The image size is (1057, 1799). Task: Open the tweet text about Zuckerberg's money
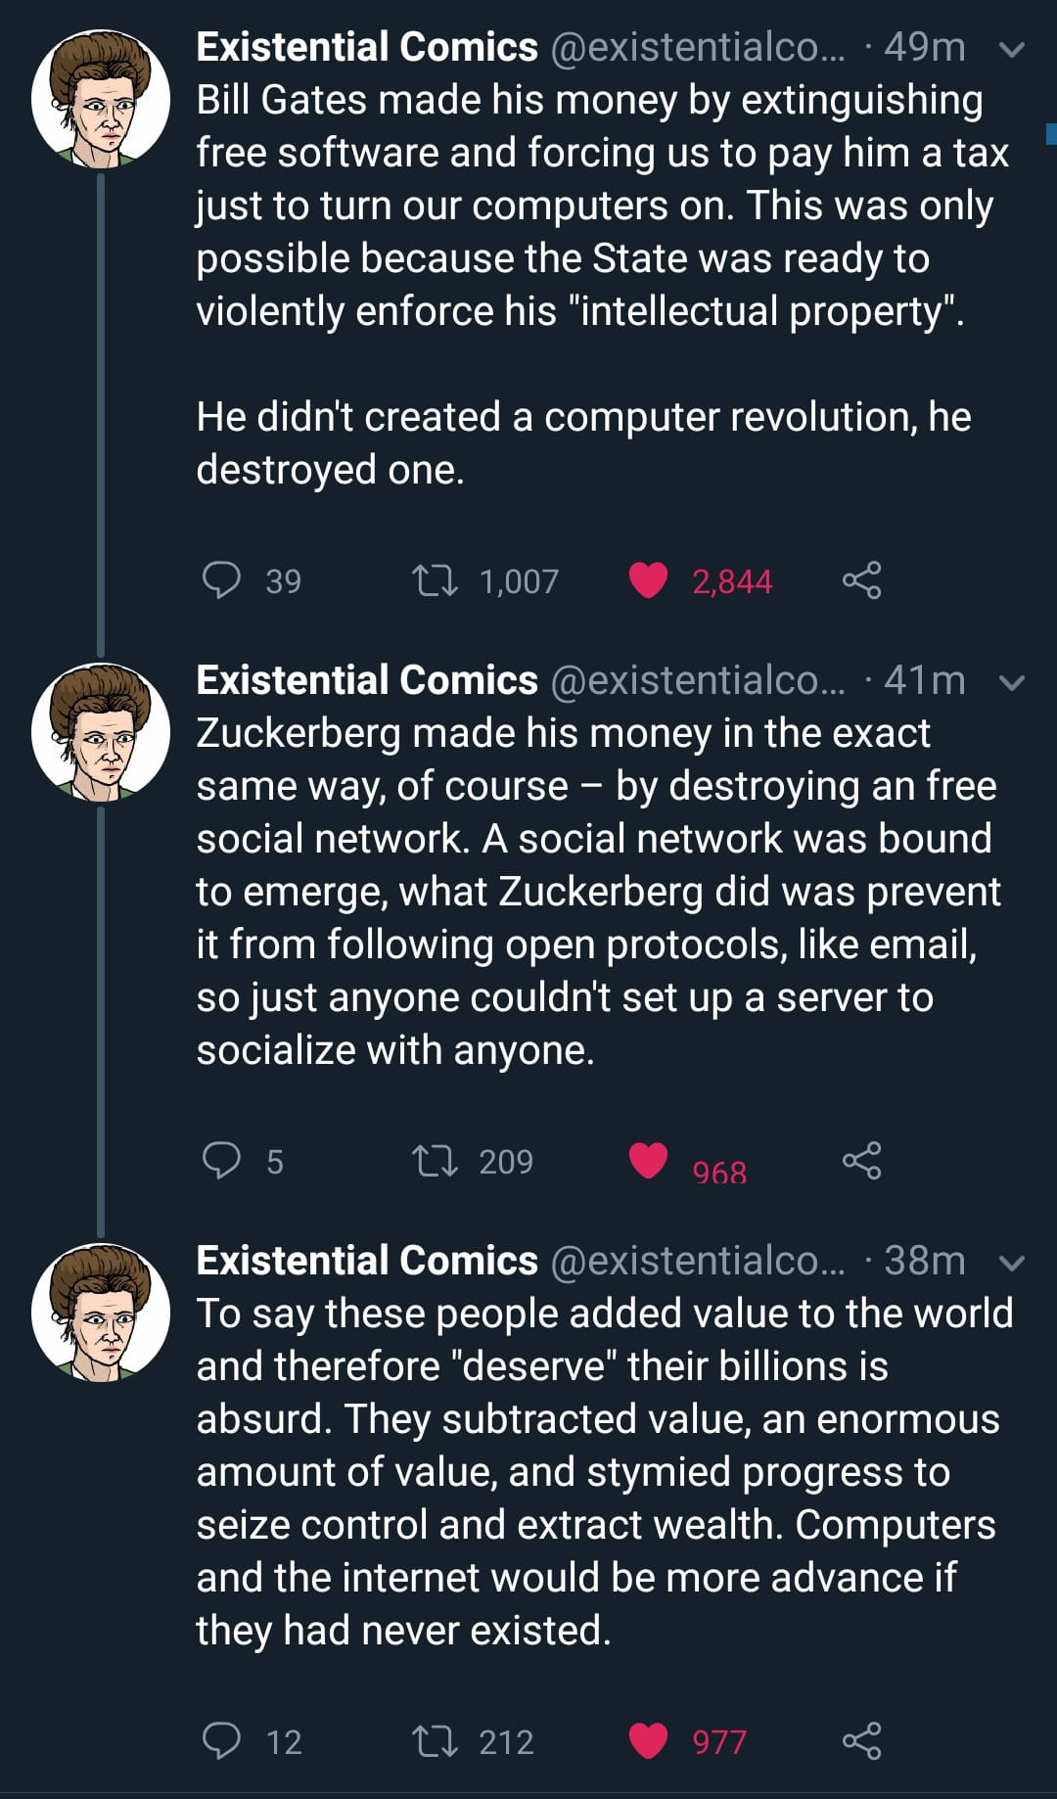[x=597, y=891]
